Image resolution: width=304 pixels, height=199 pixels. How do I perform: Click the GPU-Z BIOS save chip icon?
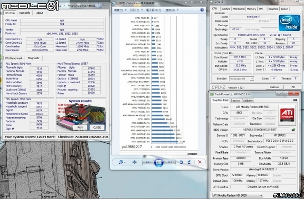(293, 129)
